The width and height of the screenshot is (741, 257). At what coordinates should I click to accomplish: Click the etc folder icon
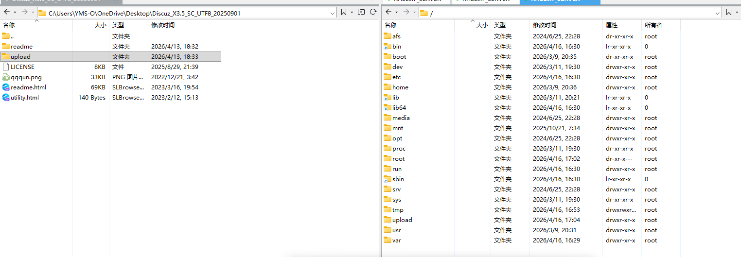coord(388,77)
